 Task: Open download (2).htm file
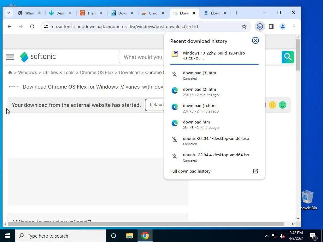(x=214, y=92)
